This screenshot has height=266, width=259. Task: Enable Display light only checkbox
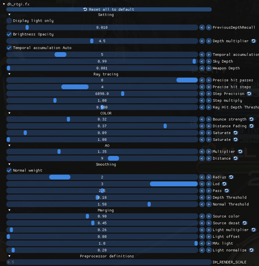(9, 21)
